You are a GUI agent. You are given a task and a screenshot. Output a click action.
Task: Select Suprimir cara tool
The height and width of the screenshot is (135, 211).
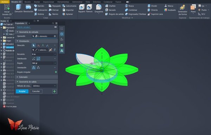[155, 14]
